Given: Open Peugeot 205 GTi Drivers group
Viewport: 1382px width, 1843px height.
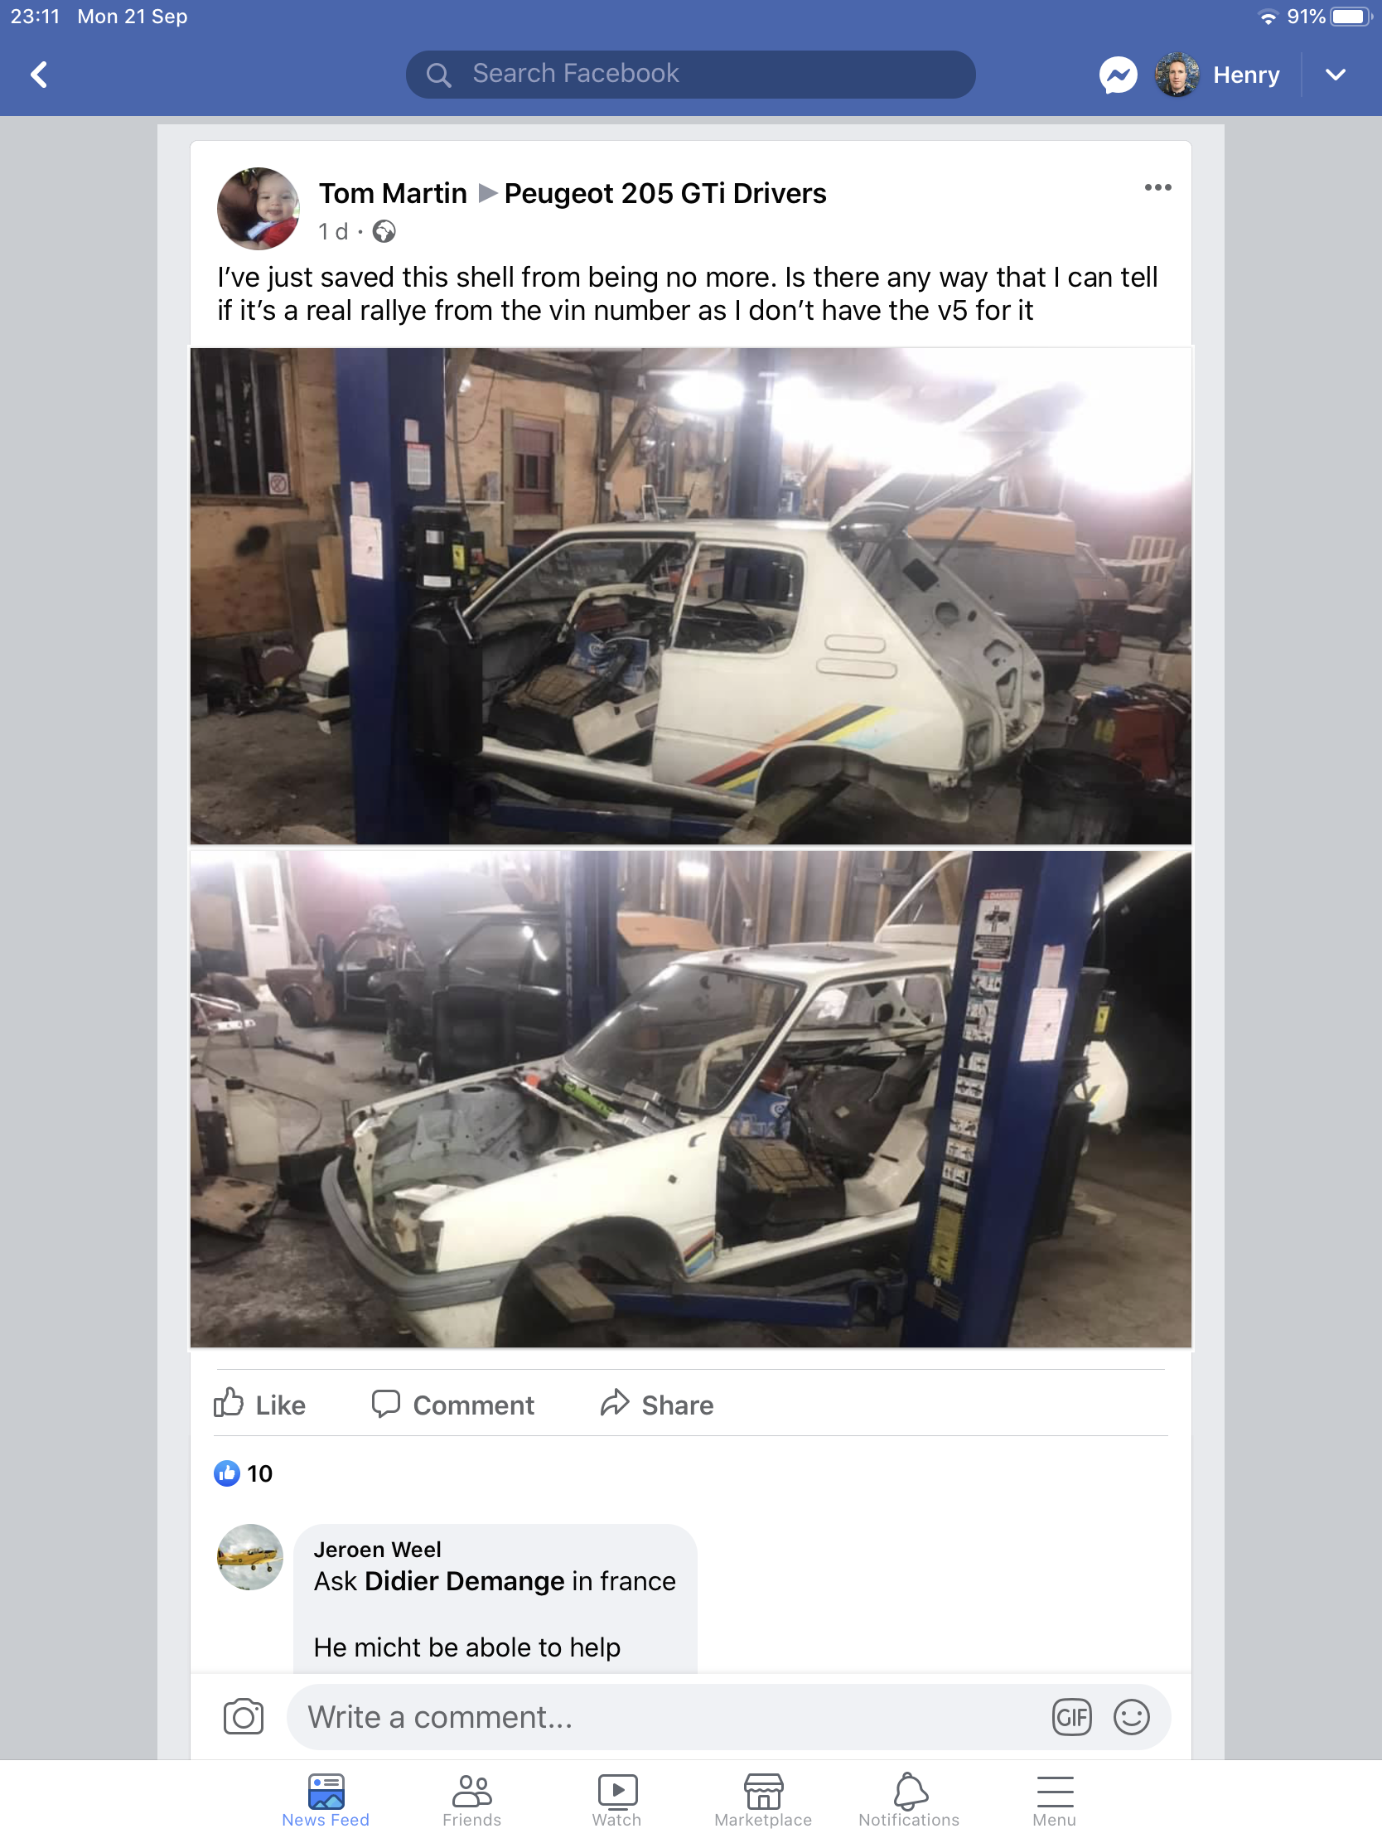Looking at the screenshot, I should coord(664,193).
